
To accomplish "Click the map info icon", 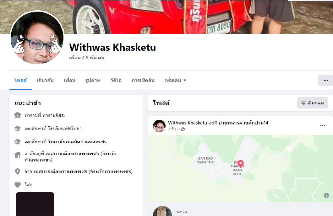I will 326,195.
